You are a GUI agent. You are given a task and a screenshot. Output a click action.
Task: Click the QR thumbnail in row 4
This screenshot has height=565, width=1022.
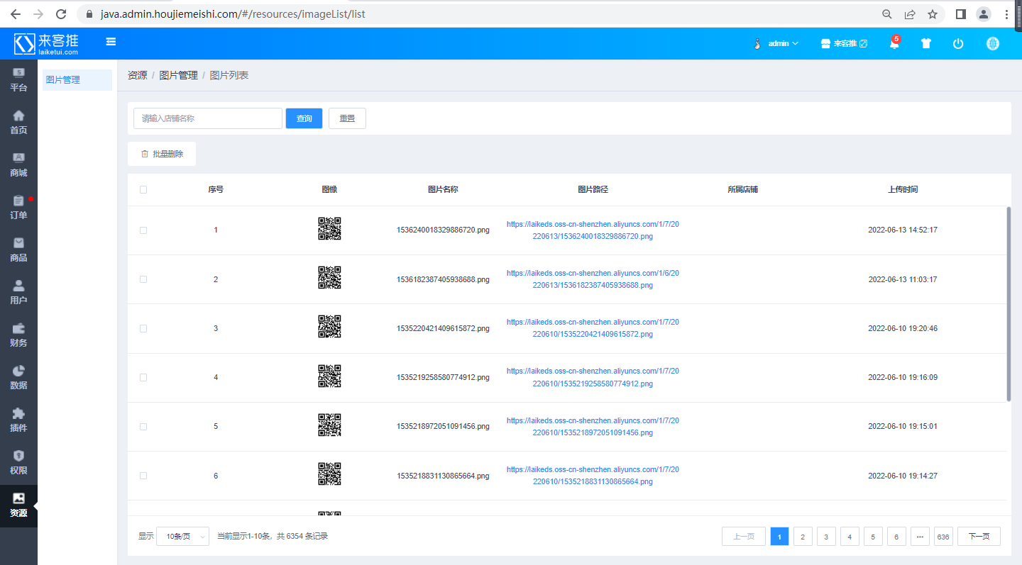point(329,376)
